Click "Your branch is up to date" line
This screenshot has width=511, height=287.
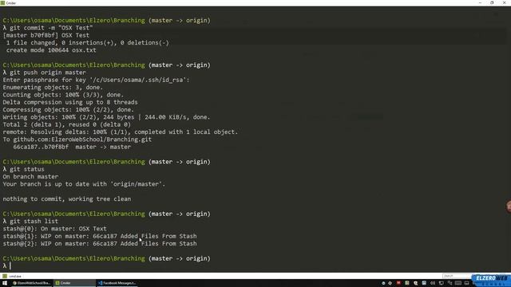[84, 184]
